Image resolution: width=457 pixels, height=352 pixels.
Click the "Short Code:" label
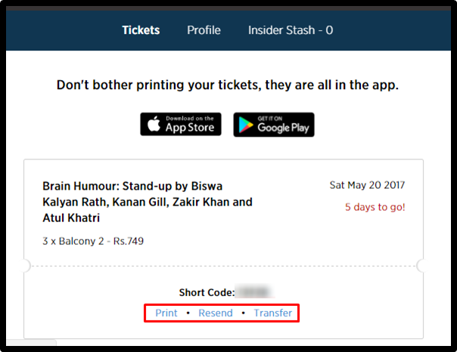pos(207,292)
